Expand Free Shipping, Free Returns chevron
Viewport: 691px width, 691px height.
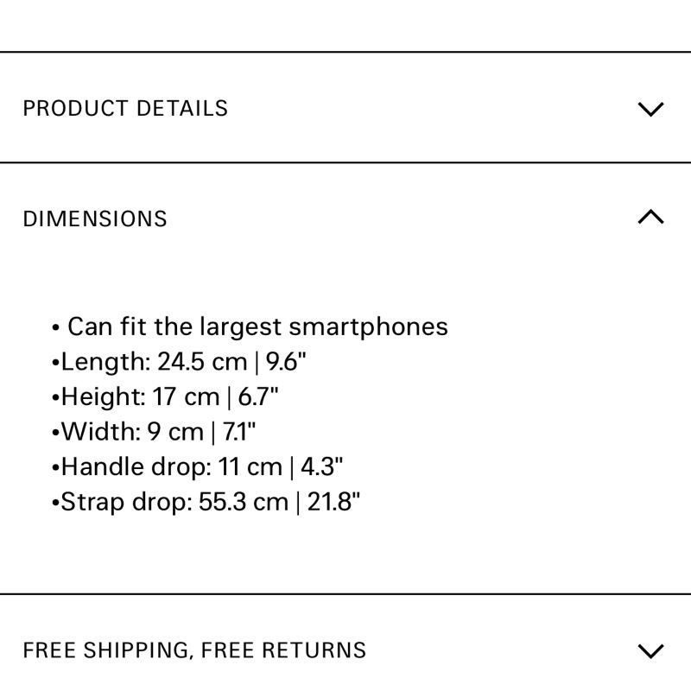click(650, 650)
